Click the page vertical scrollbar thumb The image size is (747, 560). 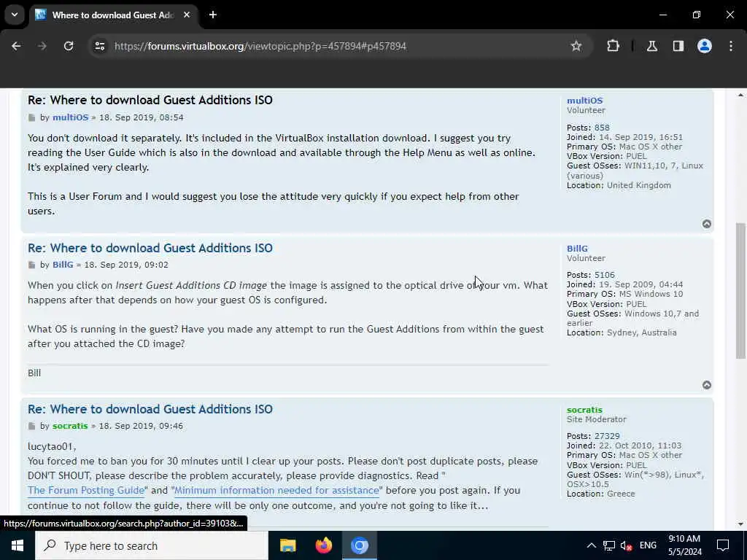(x=740, y=290)
